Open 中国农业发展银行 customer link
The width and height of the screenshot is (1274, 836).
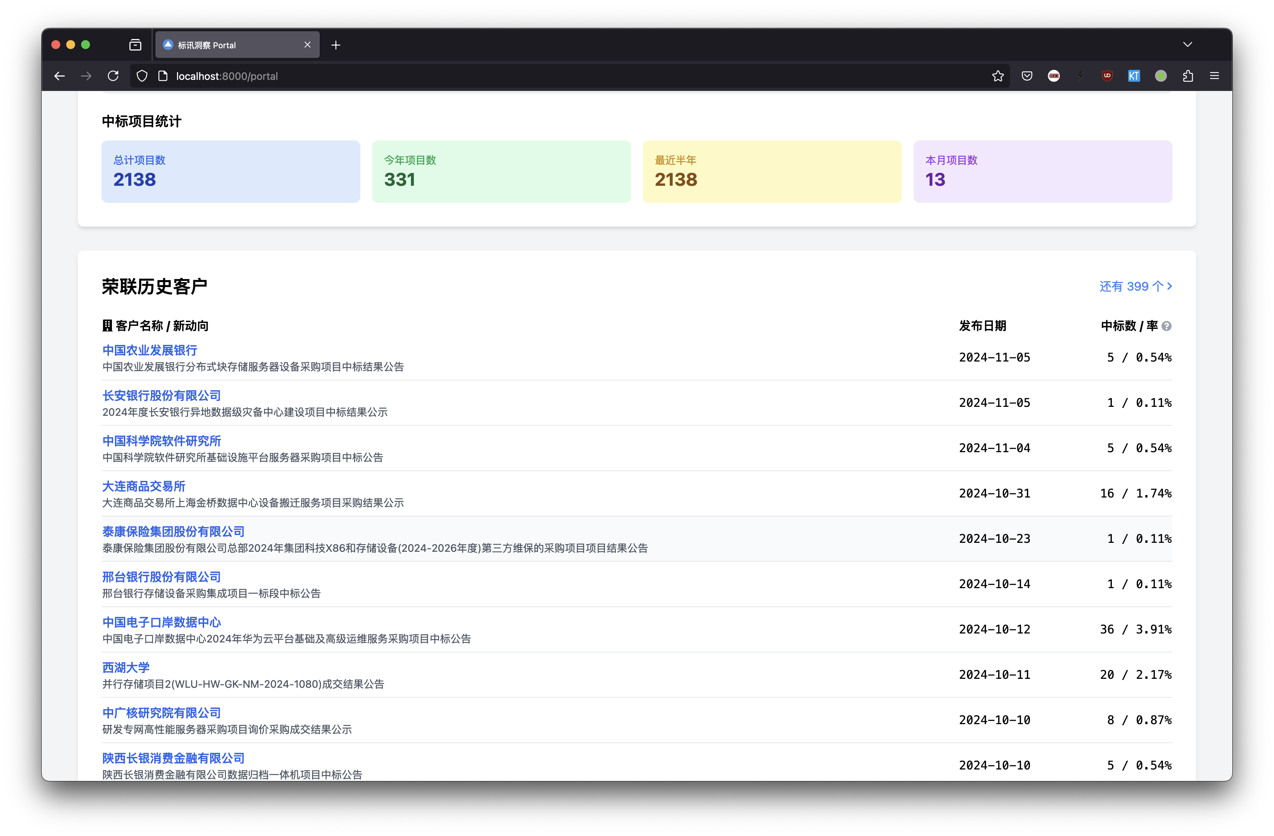coord(150,350)
